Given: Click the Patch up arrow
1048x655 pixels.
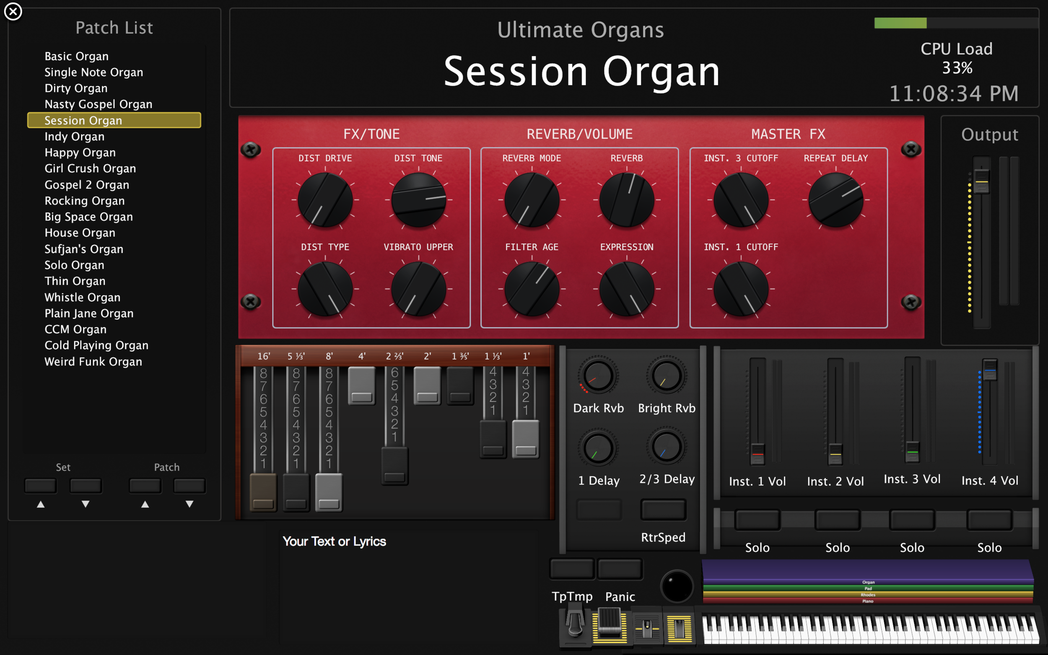Looking at the screenshot, I should (145, 486).
